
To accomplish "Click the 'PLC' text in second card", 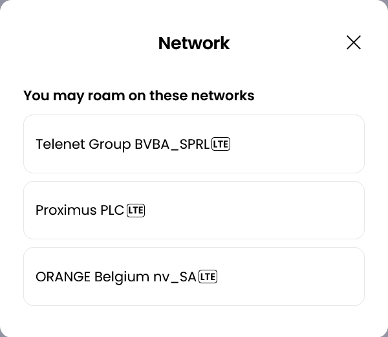I will pos(112,210).
